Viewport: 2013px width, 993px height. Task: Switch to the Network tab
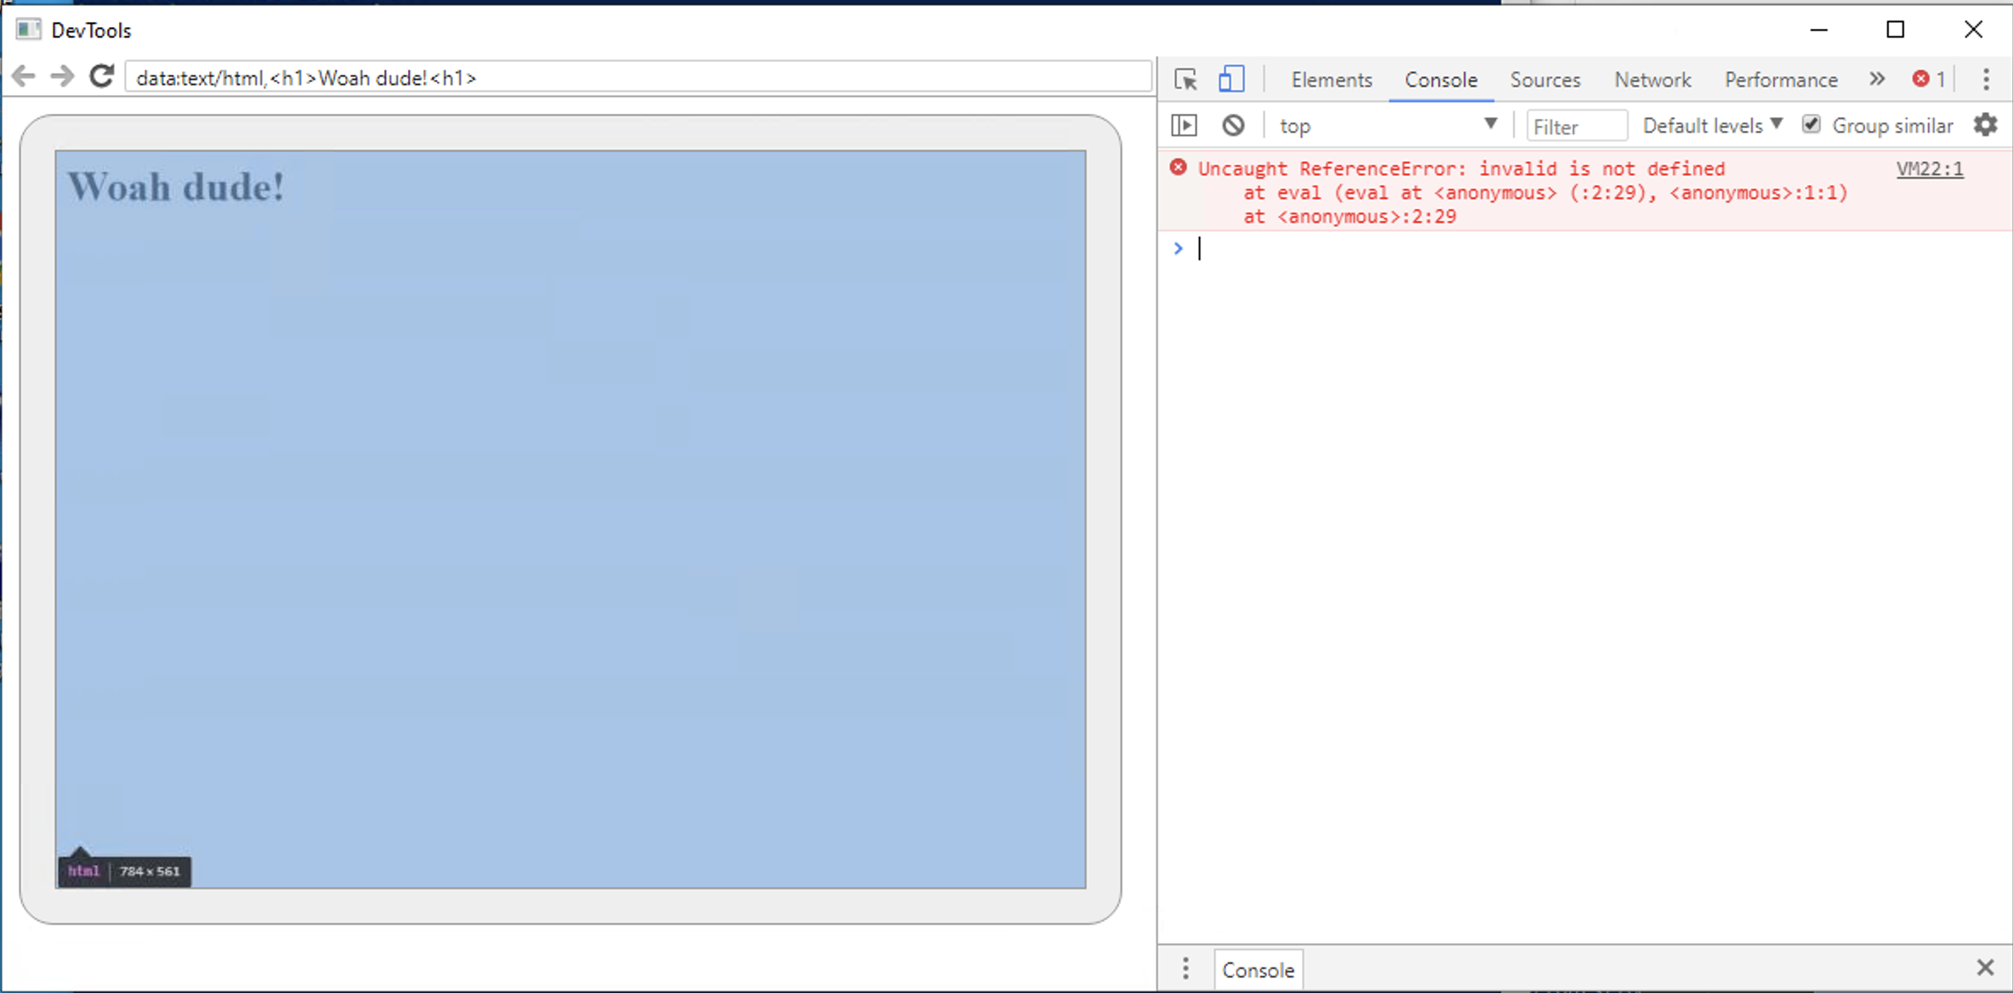click(1652, 80)
